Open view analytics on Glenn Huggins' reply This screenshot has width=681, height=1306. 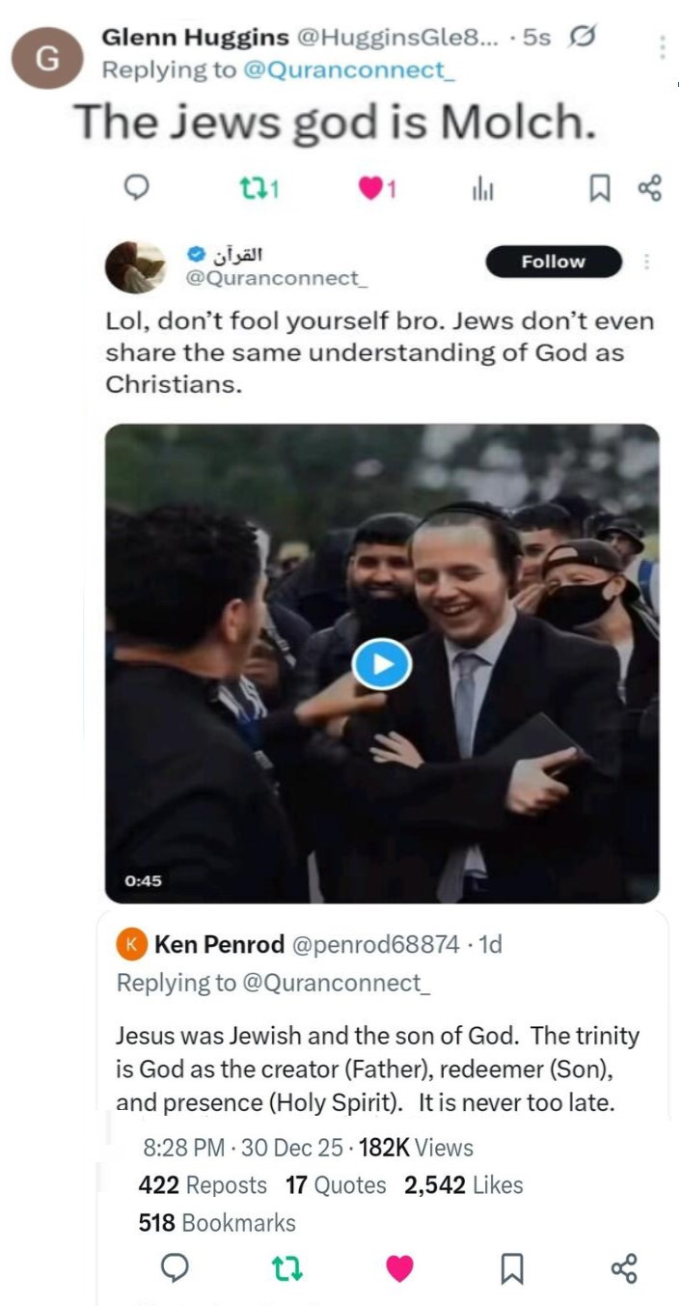482,190
